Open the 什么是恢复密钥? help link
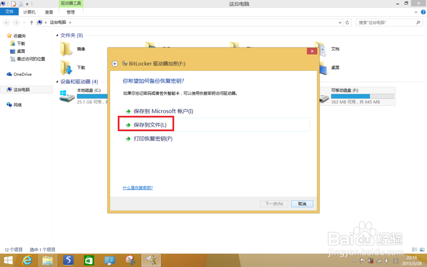 (x=137, y=188)
